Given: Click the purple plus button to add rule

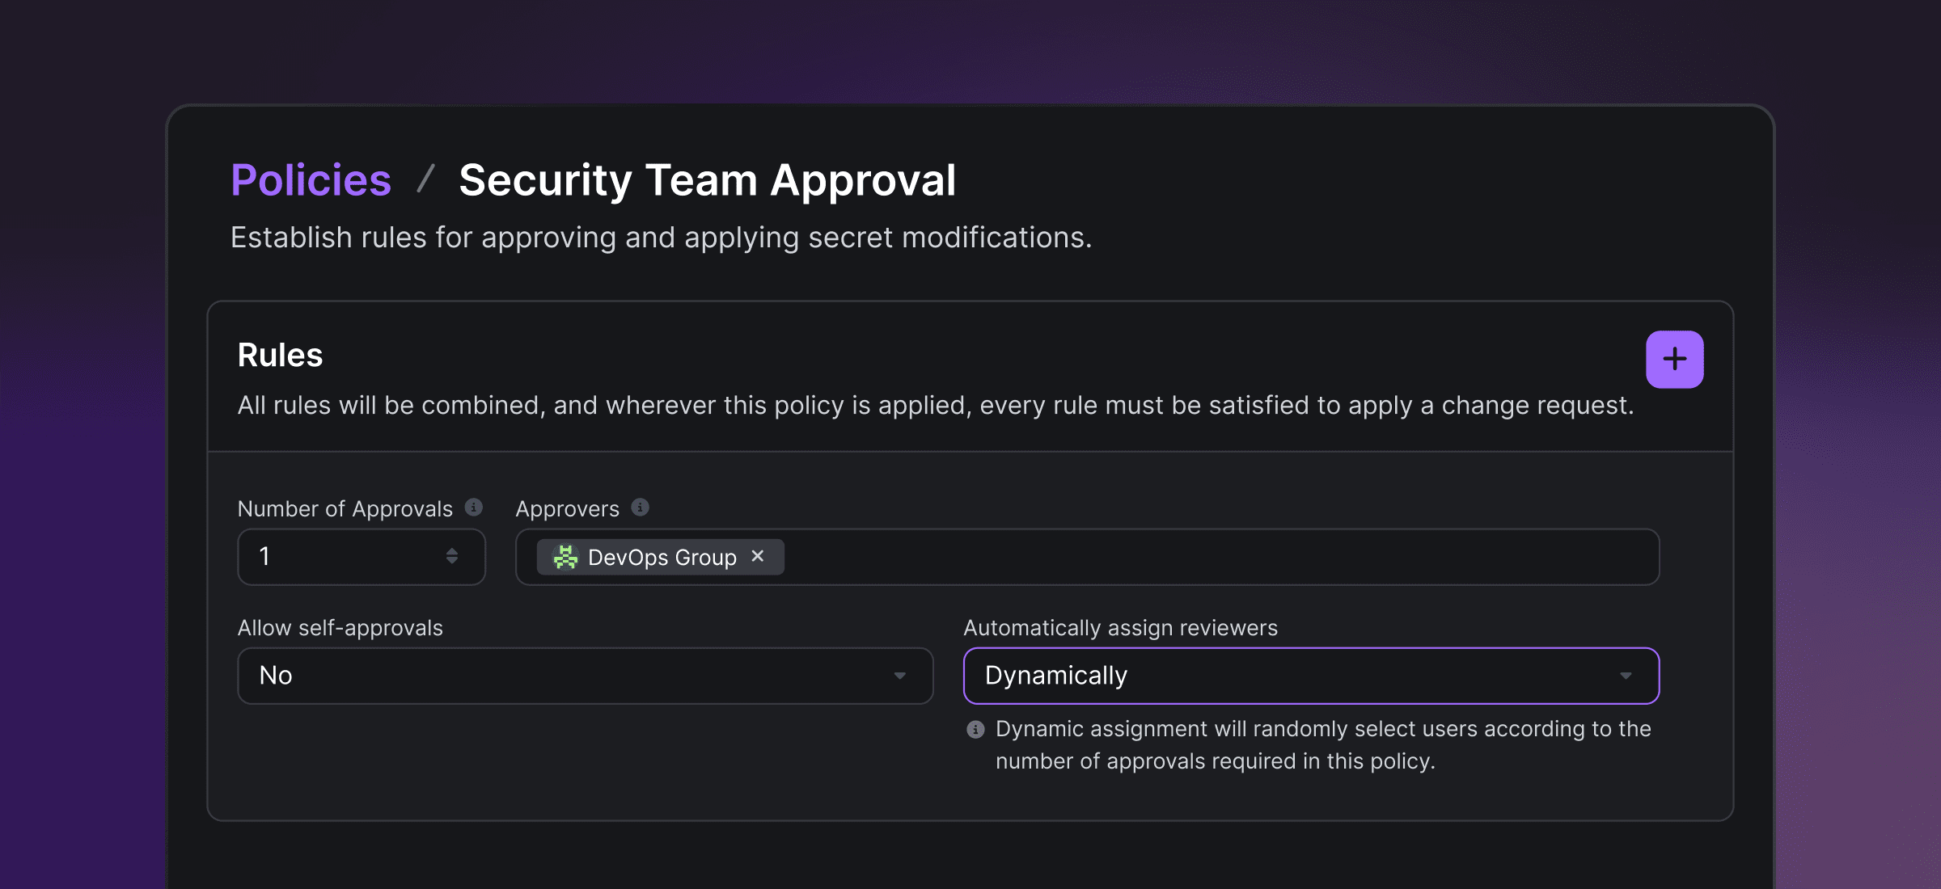Looking at the screenshot, I should pos(1674,359).
